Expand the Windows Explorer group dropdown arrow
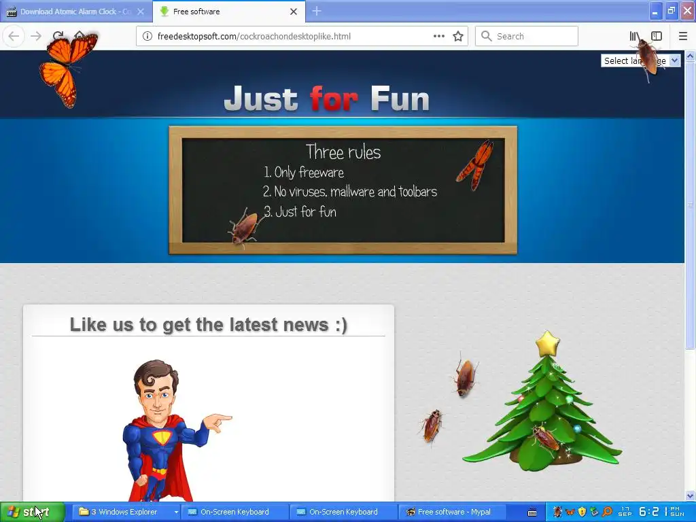 pos(176,512)
